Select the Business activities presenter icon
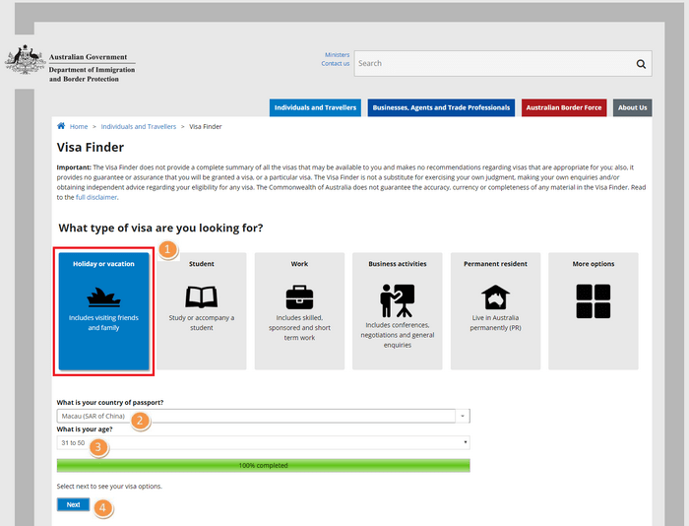This screenshot has width=689, height=526. (x=397, y=299)
